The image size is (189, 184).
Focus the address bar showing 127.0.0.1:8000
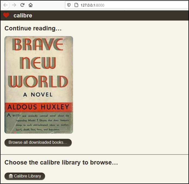point(127,5)
